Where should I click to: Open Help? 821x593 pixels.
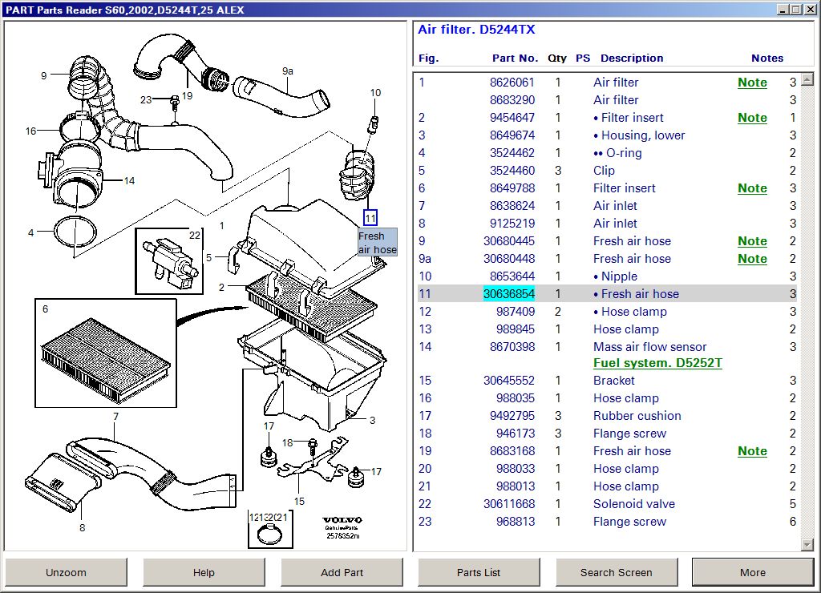(x=204, y=572)
